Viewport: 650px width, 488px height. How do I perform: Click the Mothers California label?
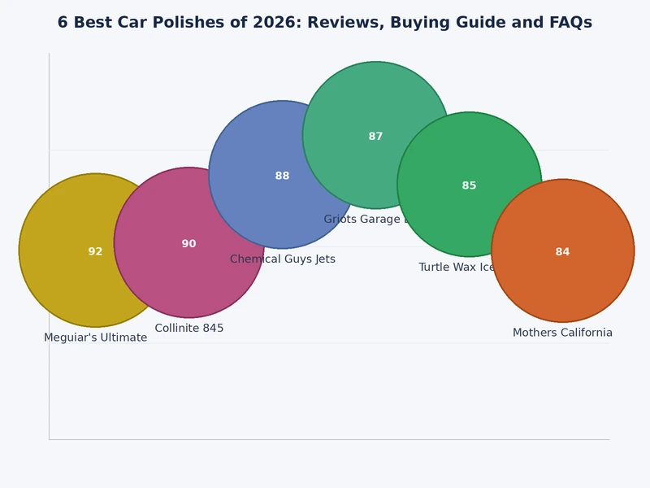pyautogui.click(x=562, y=333)
